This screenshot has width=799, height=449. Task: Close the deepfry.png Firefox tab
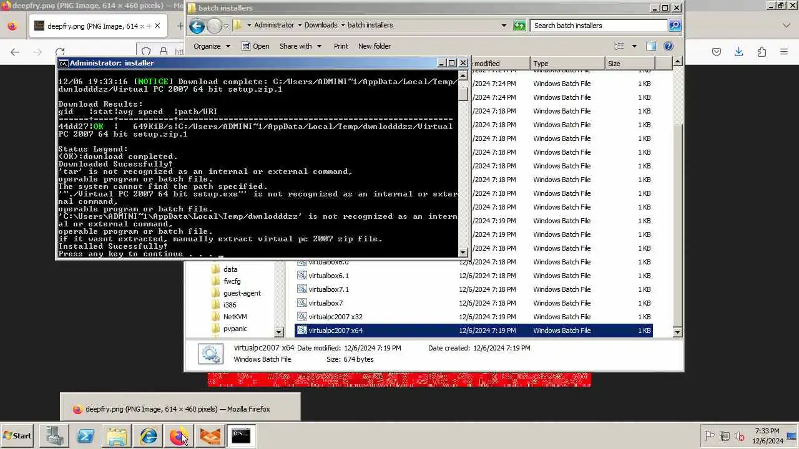(157, 26)
